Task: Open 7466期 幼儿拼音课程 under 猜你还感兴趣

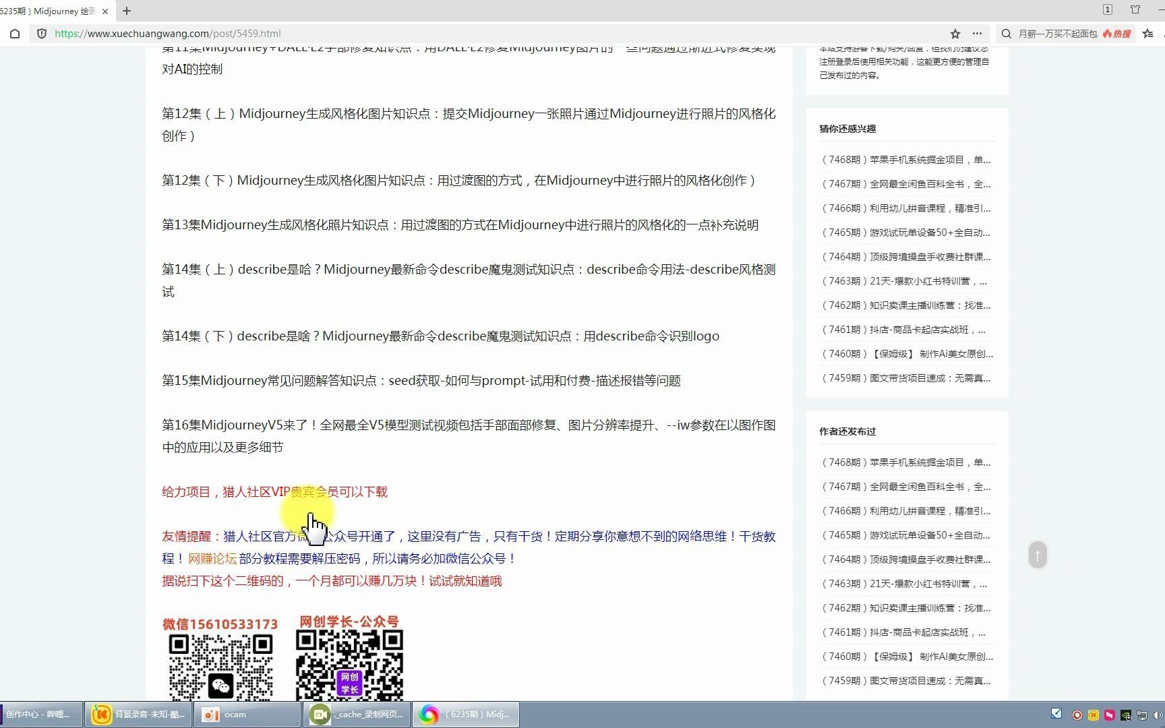Action: [x=905, y=208]
